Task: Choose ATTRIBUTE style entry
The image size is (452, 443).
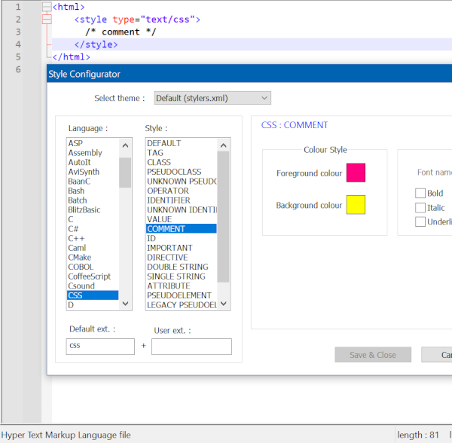Action: point(182,286)
